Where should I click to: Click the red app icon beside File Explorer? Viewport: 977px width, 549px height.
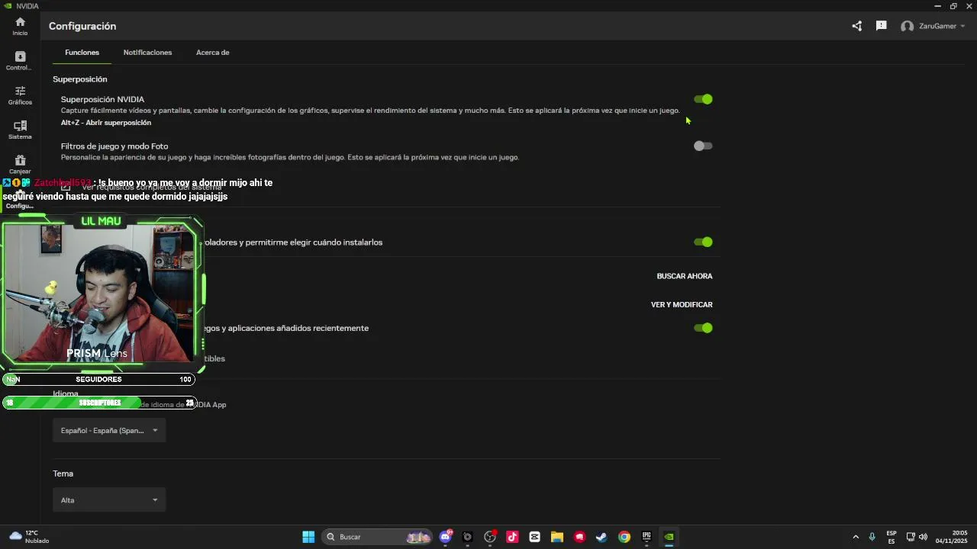click(579, 537)
